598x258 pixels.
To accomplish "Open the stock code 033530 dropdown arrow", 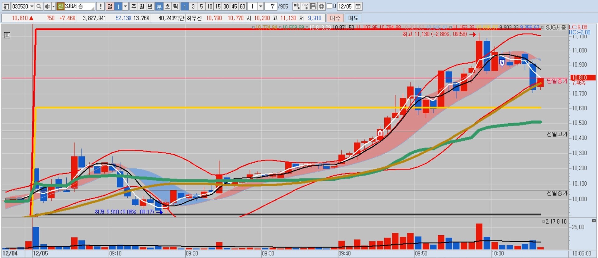I will [32, 6].
